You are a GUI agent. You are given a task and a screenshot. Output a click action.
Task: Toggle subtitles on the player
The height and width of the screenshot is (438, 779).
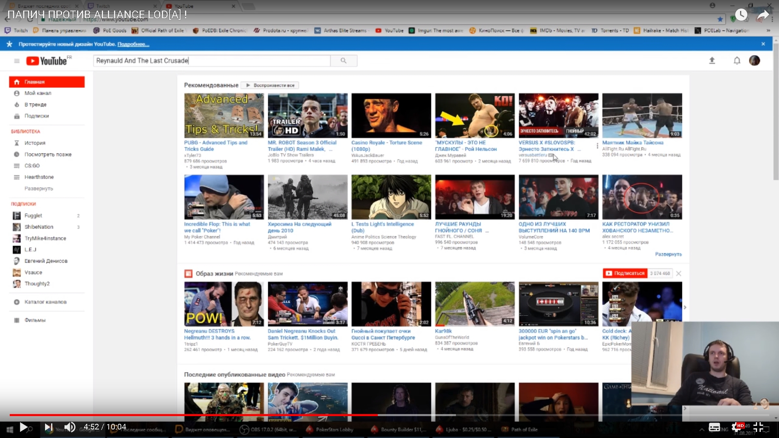click(x=714, y=427)
